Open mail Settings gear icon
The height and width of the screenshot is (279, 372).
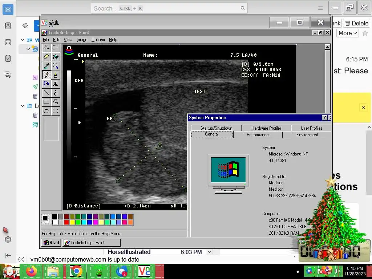click(8, 239)
